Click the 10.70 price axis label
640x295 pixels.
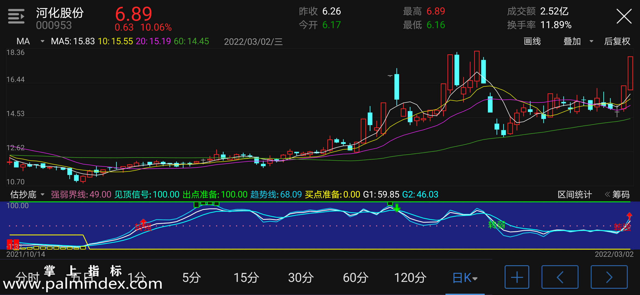[x=15, y=182]
